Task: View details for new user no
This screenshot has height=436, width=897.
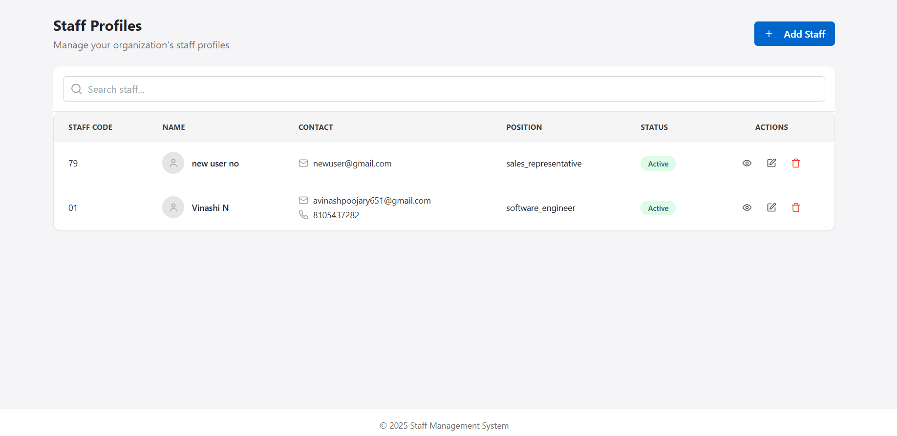Action: point(747,163)
